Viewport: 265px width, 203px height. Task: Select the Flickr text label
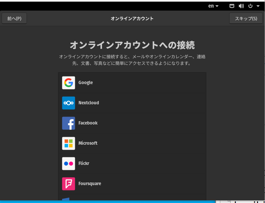click(84, 163)
